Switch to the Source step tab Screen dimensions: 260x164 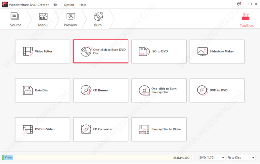[x=15, y=20]
